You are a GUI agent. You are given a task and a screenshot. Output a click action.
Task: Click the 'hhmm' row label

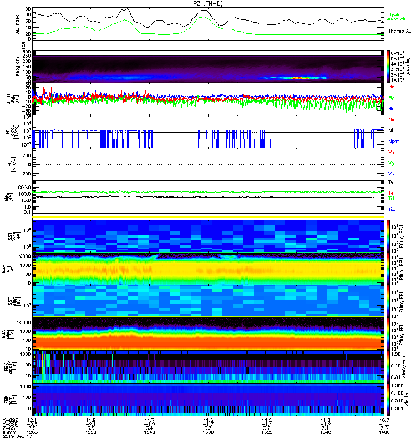[x=9, y=432]
